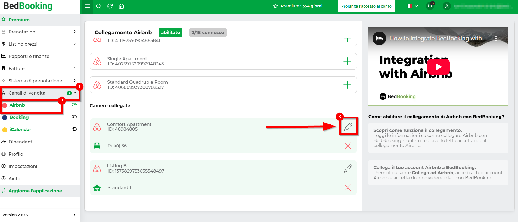Viewport: 518px width, 222px height.
Task: Open Impostazioni in the sidebar
Action: point(40,166)
